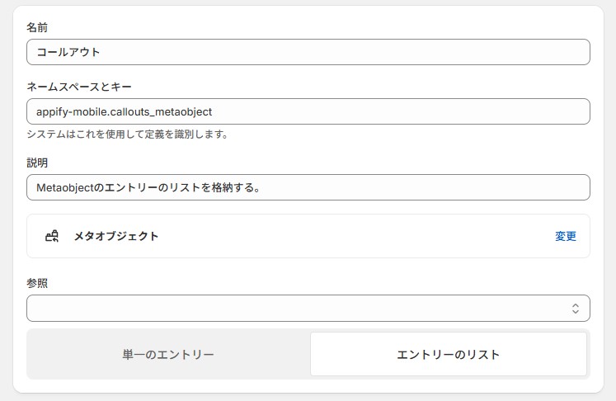This screenshot has height=401, width=616.
Task: Click the メタオブジェクト type label
Action: tap(116, 236)
